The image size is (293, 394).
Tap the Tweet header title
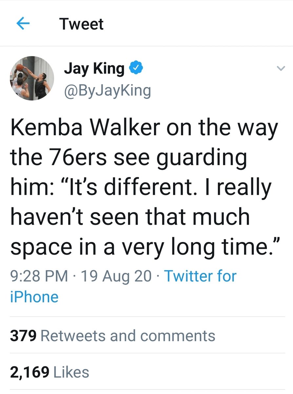82,24
